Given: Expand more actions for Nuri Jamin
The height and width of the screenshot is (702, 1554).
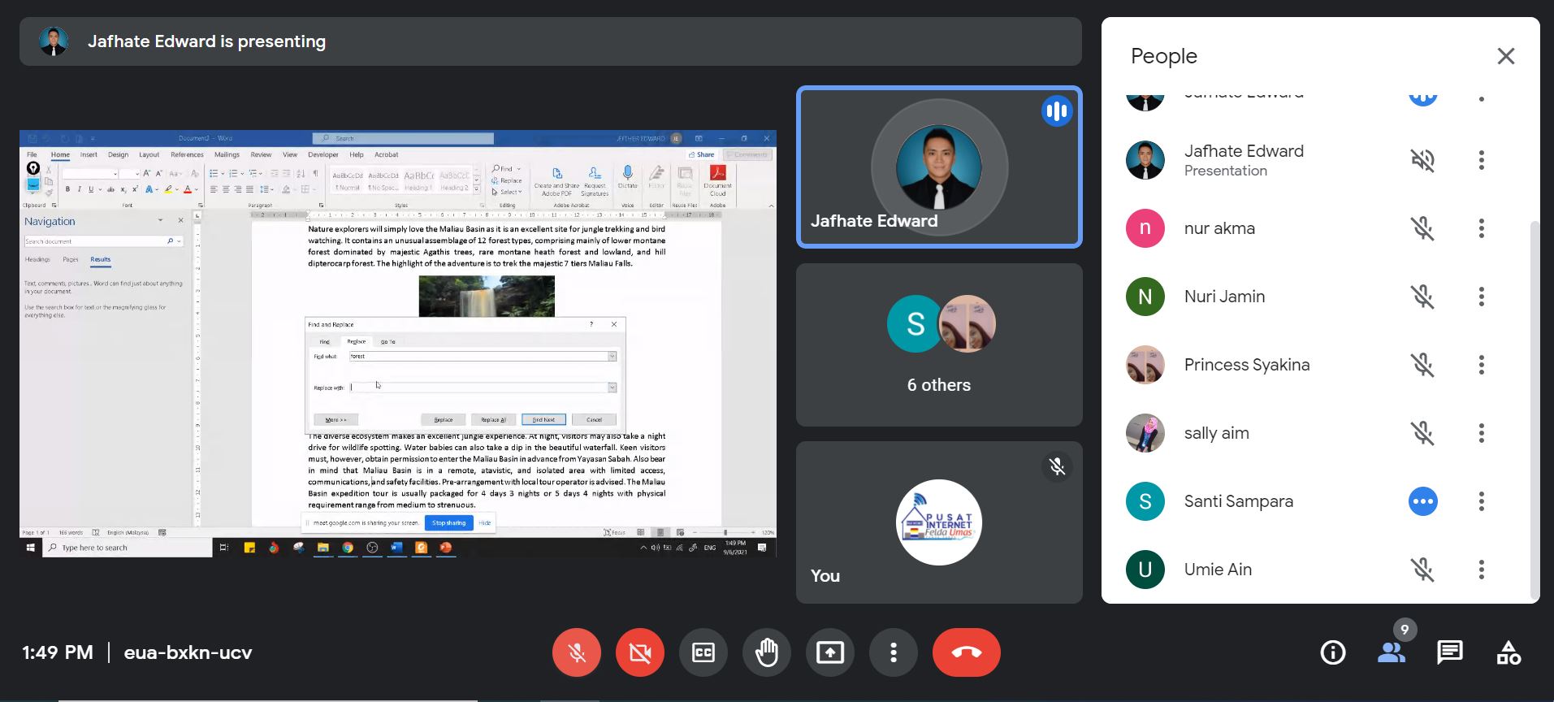Looking at the screenshot, I should pos(1482,297).
